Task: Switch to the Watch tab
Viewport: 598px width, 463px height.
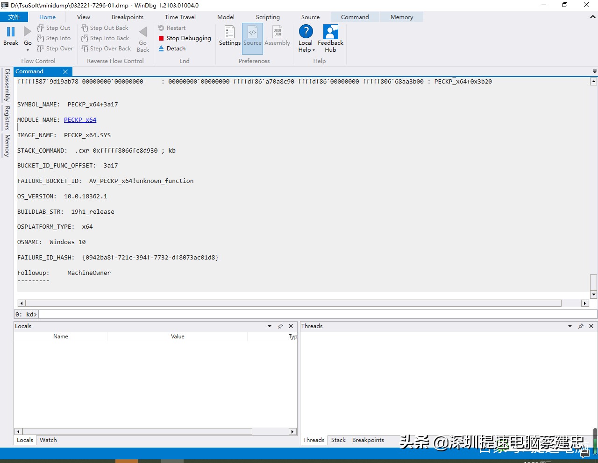Action: tap(48, 440)
